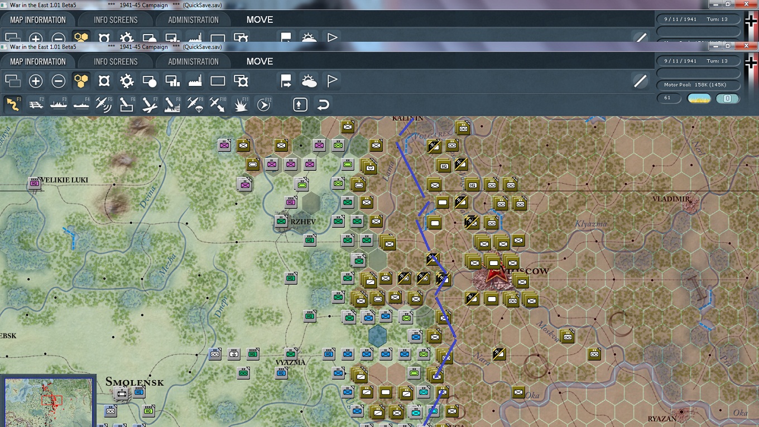The width and height of the screenshot is (759, 427).
Task: Click the Ryazan city label on the map
Action: coord(662,419)
